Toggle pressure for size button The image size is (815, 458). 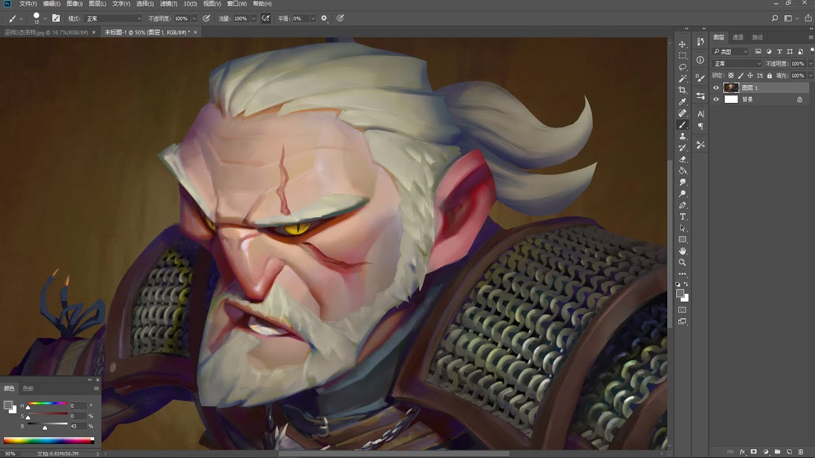click(341, 18)
